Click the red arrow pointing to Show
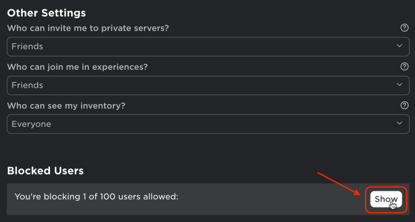 pyautogui.click(x=339, y=183)
